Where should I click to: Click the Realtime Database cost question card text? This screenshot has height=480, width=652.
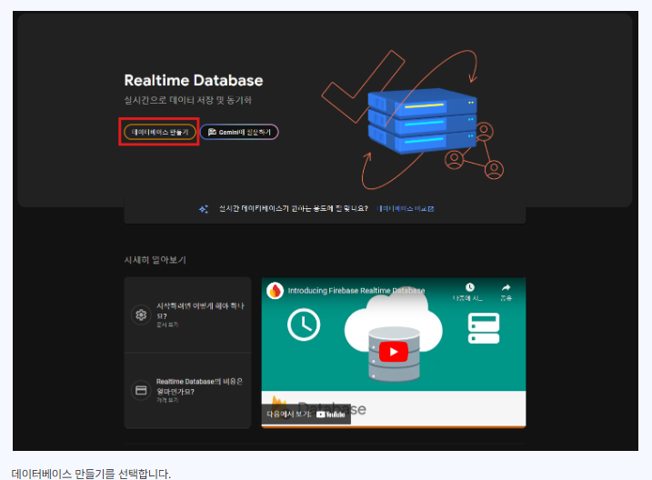click(x=199, y=386)
